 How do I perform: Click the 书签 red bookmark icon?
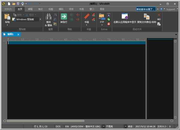click(86, 17)
